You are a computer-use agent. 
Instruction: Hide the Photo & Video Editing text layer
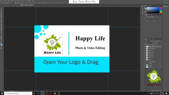click(x=145, y=61)
